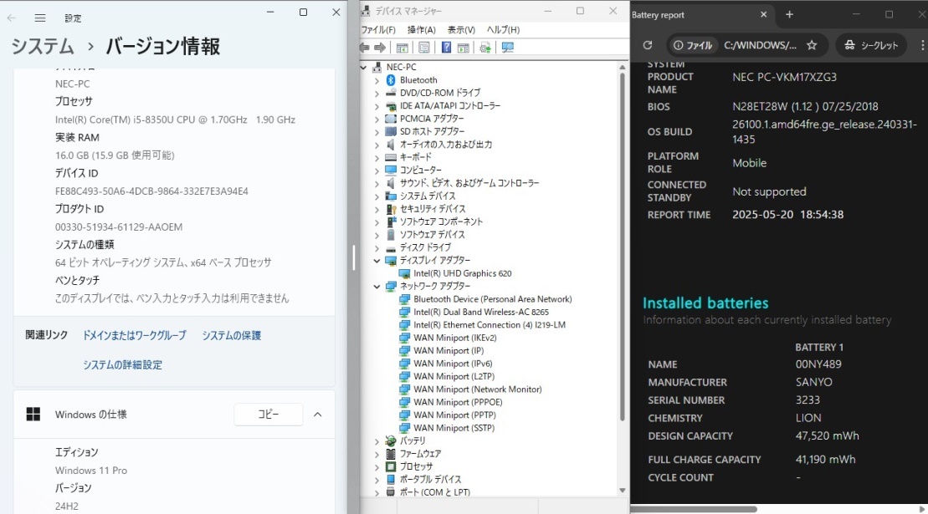Select the ポータブル デバイス category
Image resolution: width=928 pixels, height=514 pixels.
(430, 479)
